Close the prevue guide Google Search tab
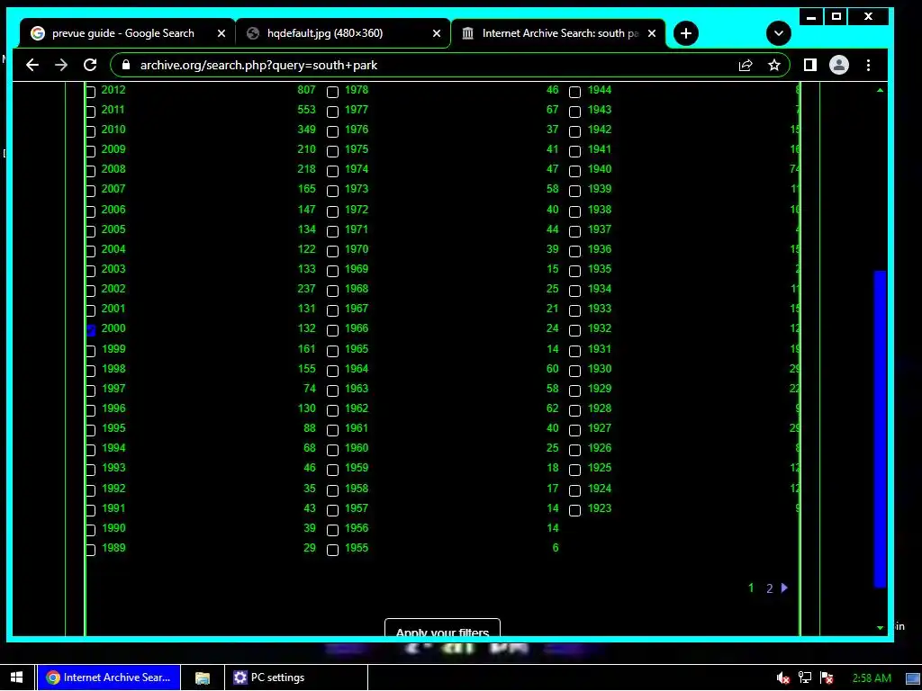The height and width of the screenshot is (691, 922). 221,33
